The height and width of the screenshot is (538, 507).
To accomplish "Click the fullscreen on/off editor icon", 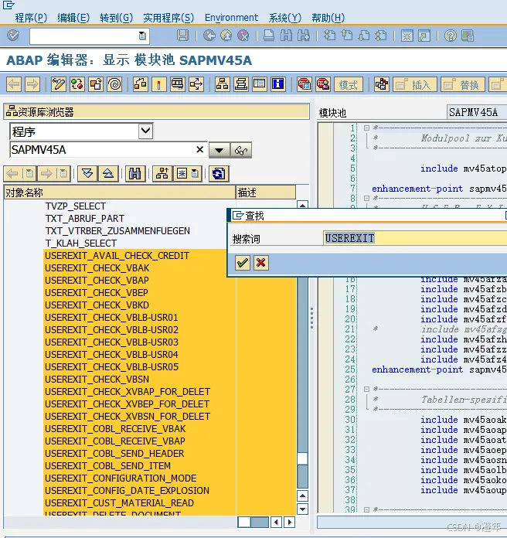I will click(260, 84).
